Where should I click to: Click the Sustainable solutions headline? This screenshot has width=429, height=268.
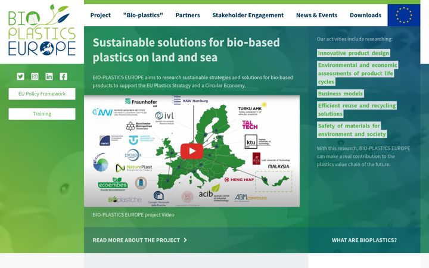[186, 50]
